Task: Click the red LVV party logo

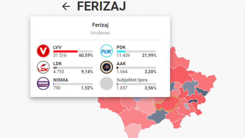Action: (43, 51)
